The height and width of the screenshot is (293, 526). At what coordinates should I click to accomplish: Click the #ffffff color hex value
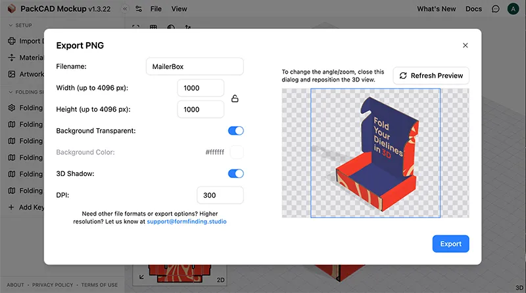pyautogui.click(x=215, y=152)
